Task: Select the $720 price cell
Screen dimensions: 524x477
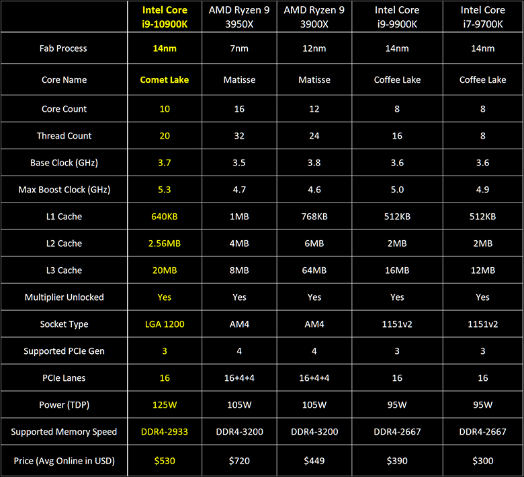Action: [x=239, y=461]
